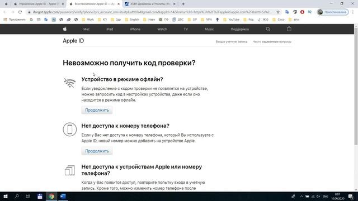The image size is (358, 201).
Task: Switch the ENG input language indicator
Action: pyautogui.click(x=326, y=197)
